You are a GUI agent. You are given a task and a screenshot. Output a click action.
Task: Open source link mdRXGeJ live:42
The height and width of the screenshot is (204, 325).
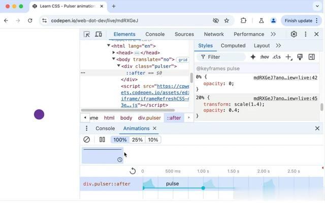(285, 78)
